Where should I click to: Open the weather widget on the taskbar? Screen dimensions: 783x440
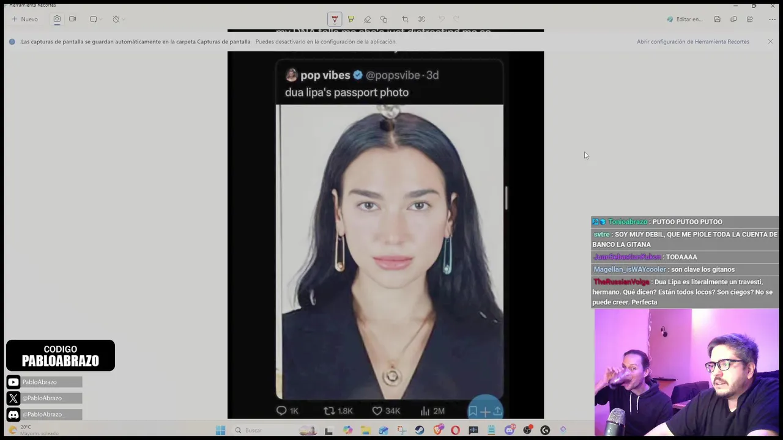[34, 430]
